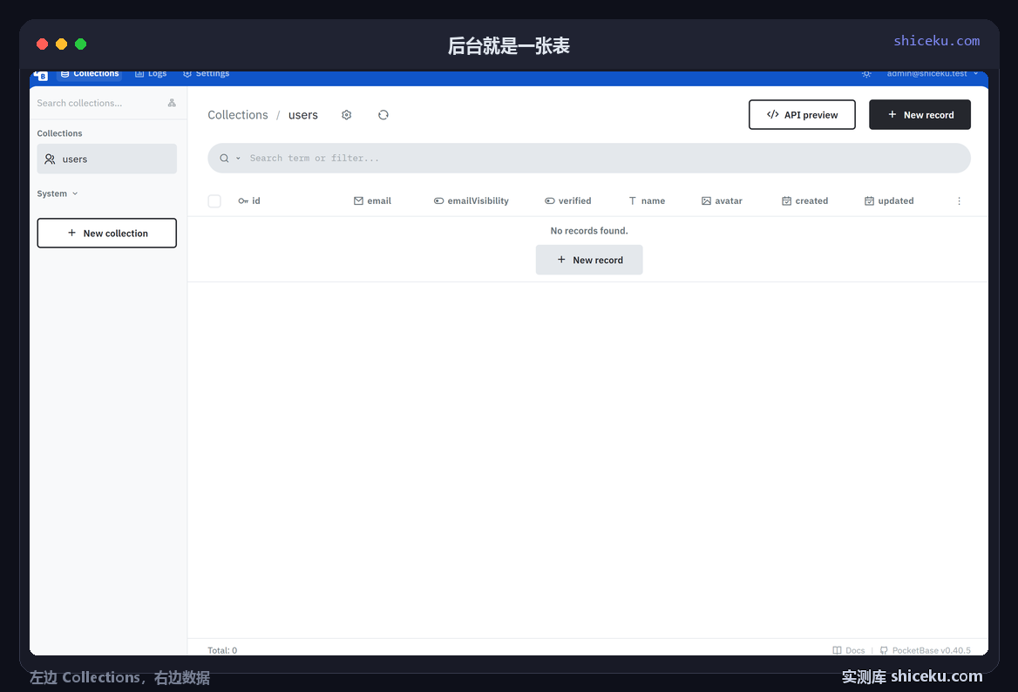Click the New collection button
This screenshot has height=692, width=1018.
pyautogui.click(x=106, y=233)
